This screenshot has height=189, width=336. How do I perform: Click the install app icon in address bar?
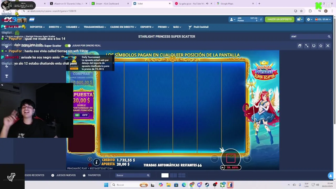(296, 11)
